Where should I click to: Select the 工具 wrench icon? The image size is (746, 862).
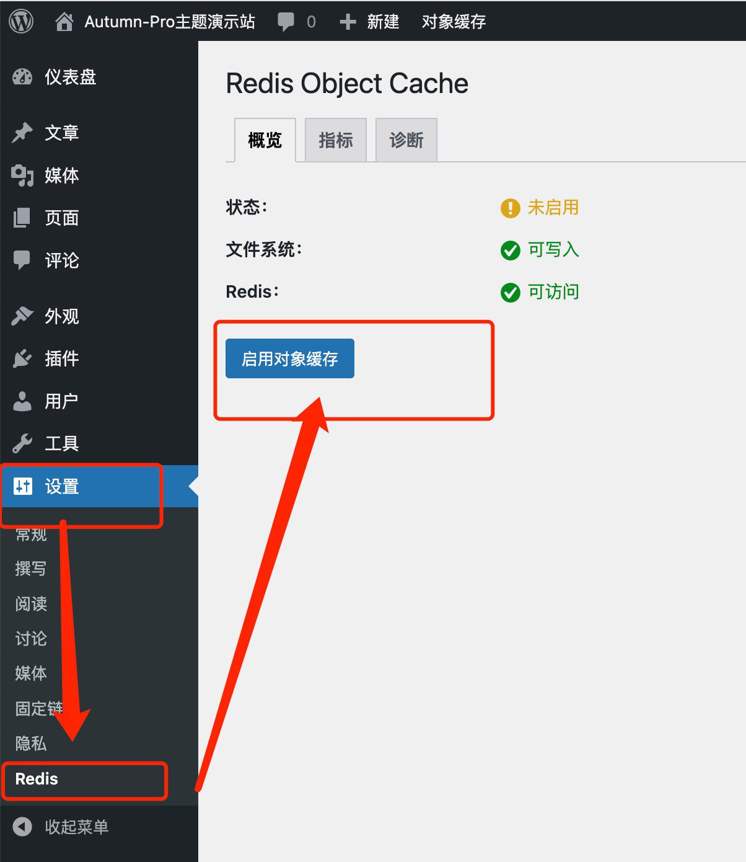point(22,443)
